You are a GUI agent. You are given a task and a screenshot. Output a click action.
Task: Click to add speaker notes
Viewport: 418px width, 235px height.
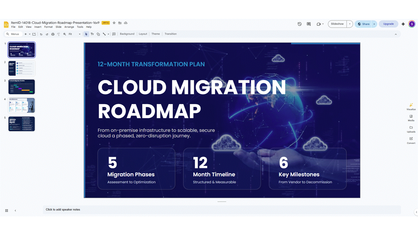tap(222, 210)
